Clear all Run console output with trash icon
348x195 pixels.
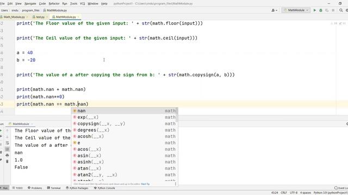click(7, 161)
